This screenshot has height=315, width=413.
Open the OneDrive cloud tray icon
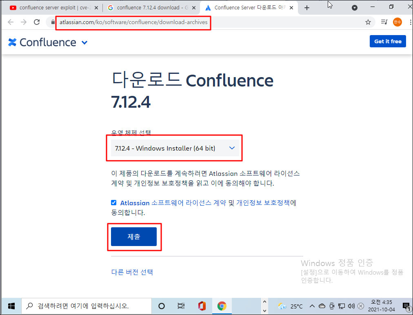[322, 306]
